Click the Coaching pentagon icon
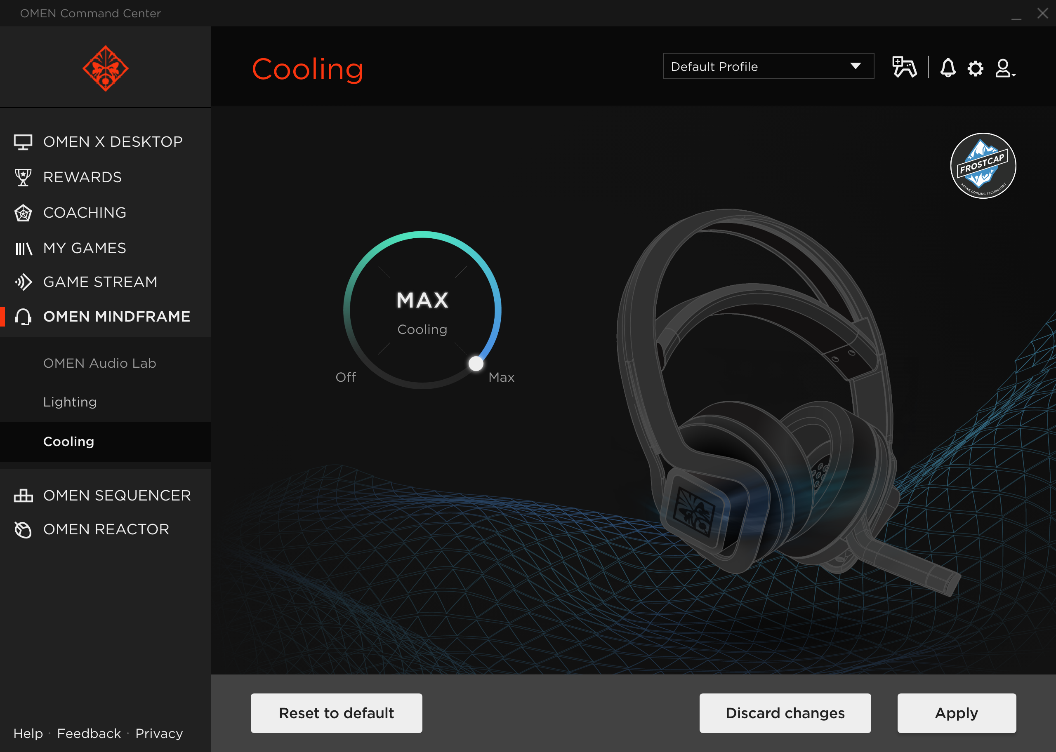1056x752 pixels. 23,213
